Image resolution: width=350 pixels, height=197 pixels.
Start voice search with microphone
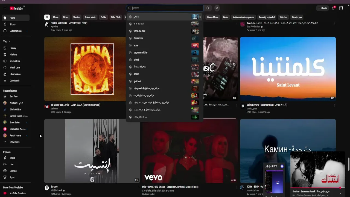click(x=217, y=8)
